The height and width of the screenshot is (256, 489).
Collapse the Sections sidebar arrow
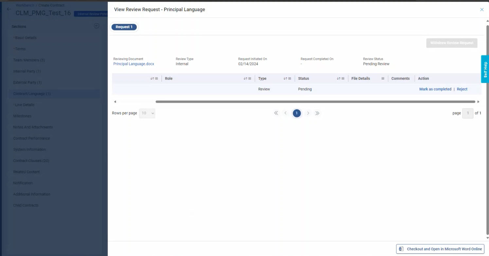pos(97,26)
